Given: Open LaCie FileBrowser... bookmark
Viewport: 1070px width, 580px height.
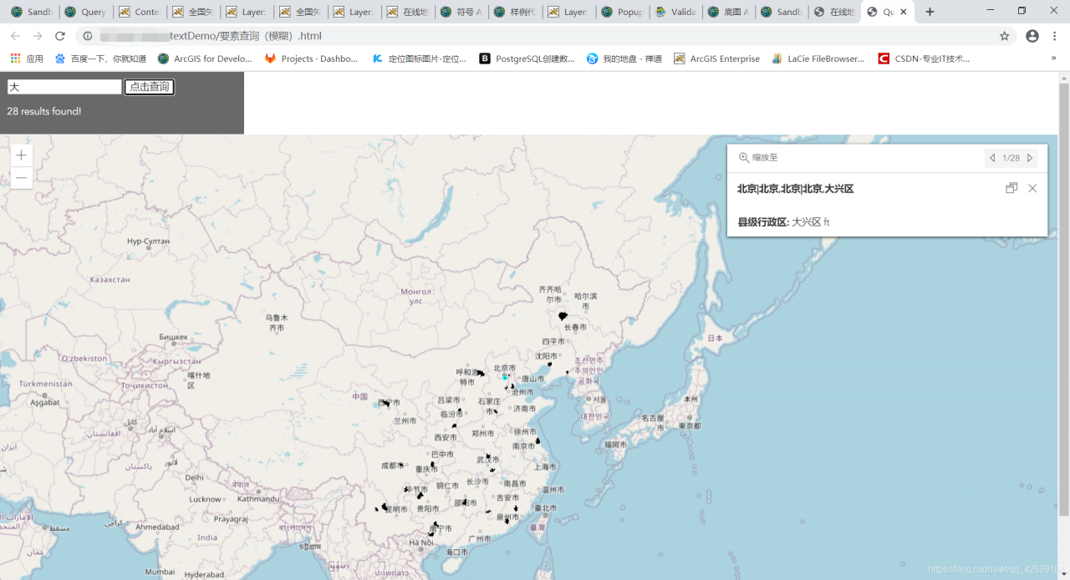Looking at the screenshot, I should [818, 59].
